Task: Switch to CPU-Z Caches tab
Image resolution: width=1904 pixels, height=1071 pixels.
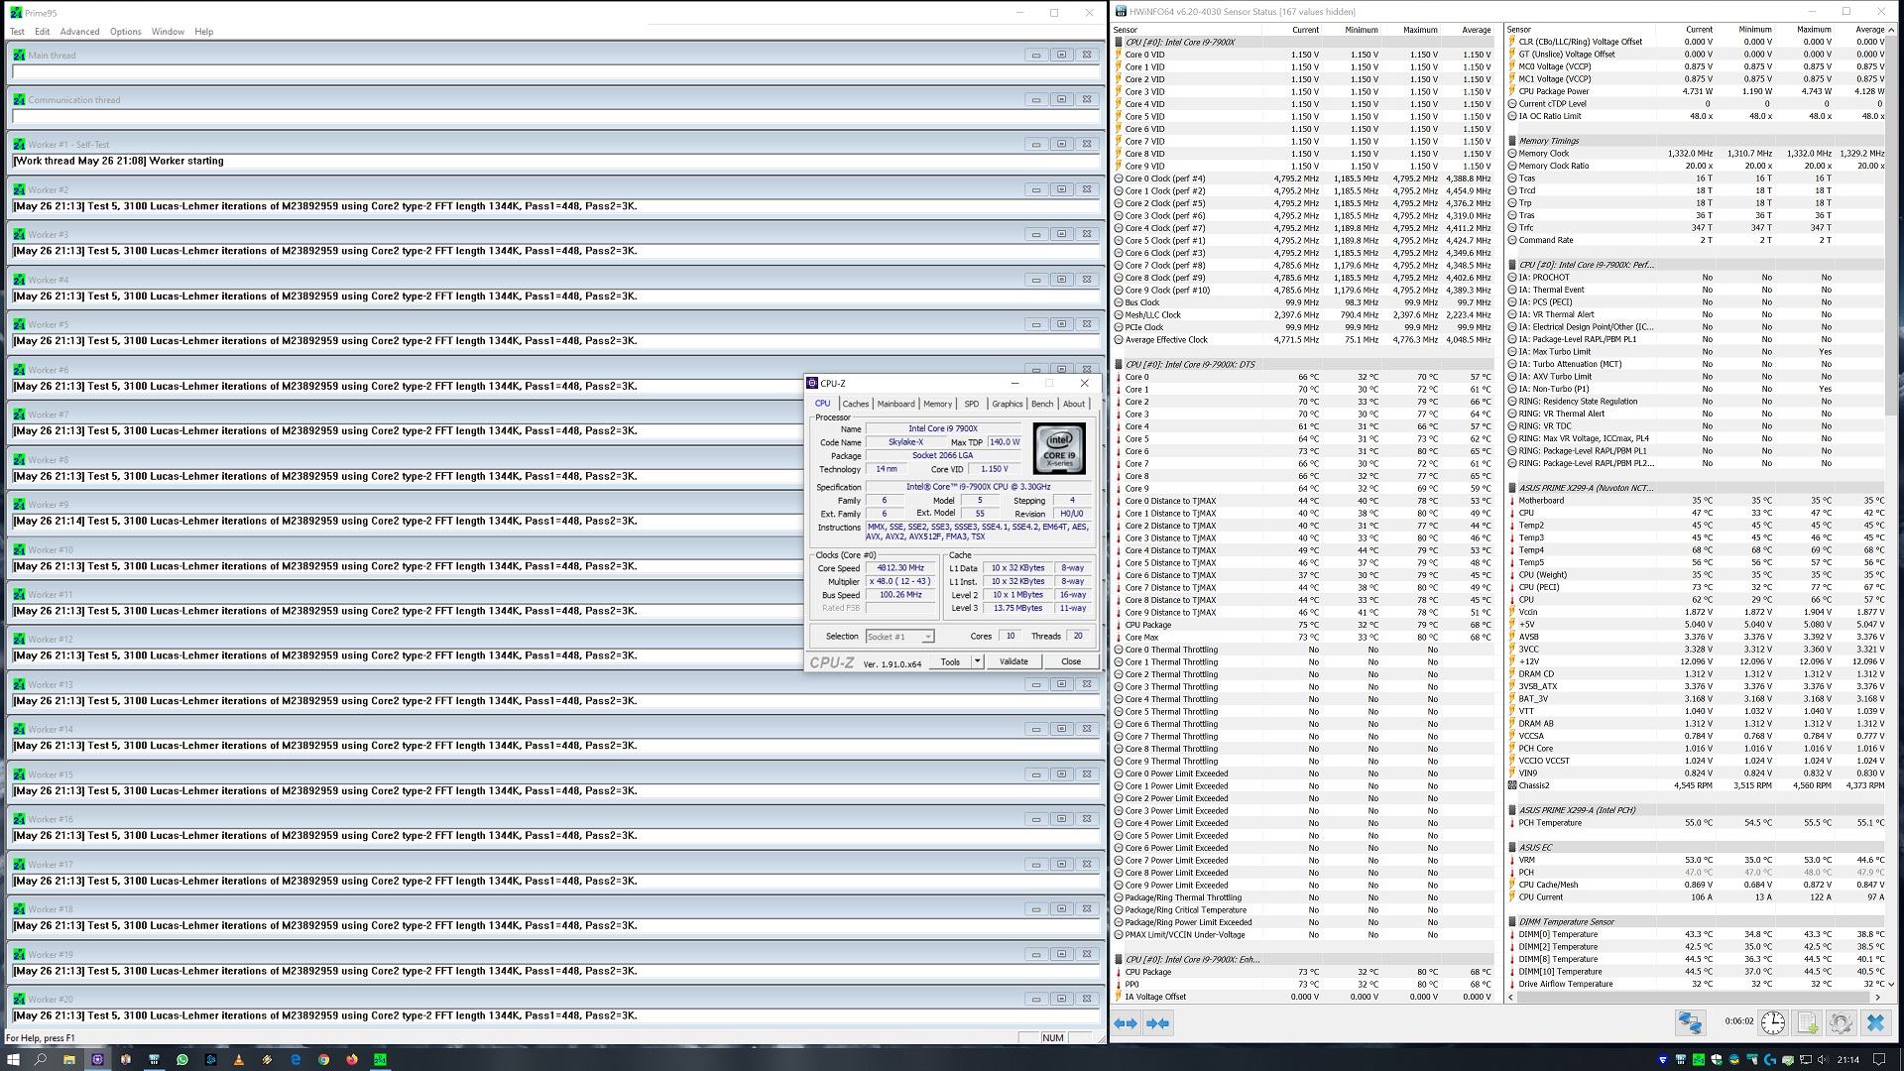Action: point(855,404)
